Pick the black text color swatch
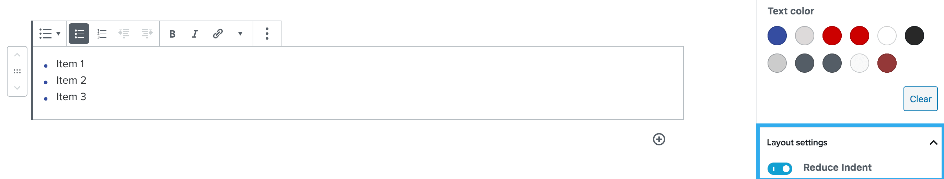Image resolution: width=944 pixels, height=179 pixels. tap(914, 36)
